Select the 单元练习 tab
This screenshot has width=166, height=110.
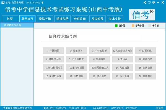click(27, 19)
